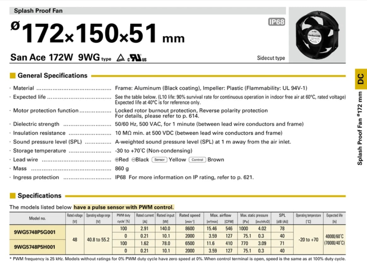The width and height of the screenshot is (367, 263).
Task: Click the '-30 to +70°C (Non-condensing)' storage temperature value
Action: click(x=154, y=151)
